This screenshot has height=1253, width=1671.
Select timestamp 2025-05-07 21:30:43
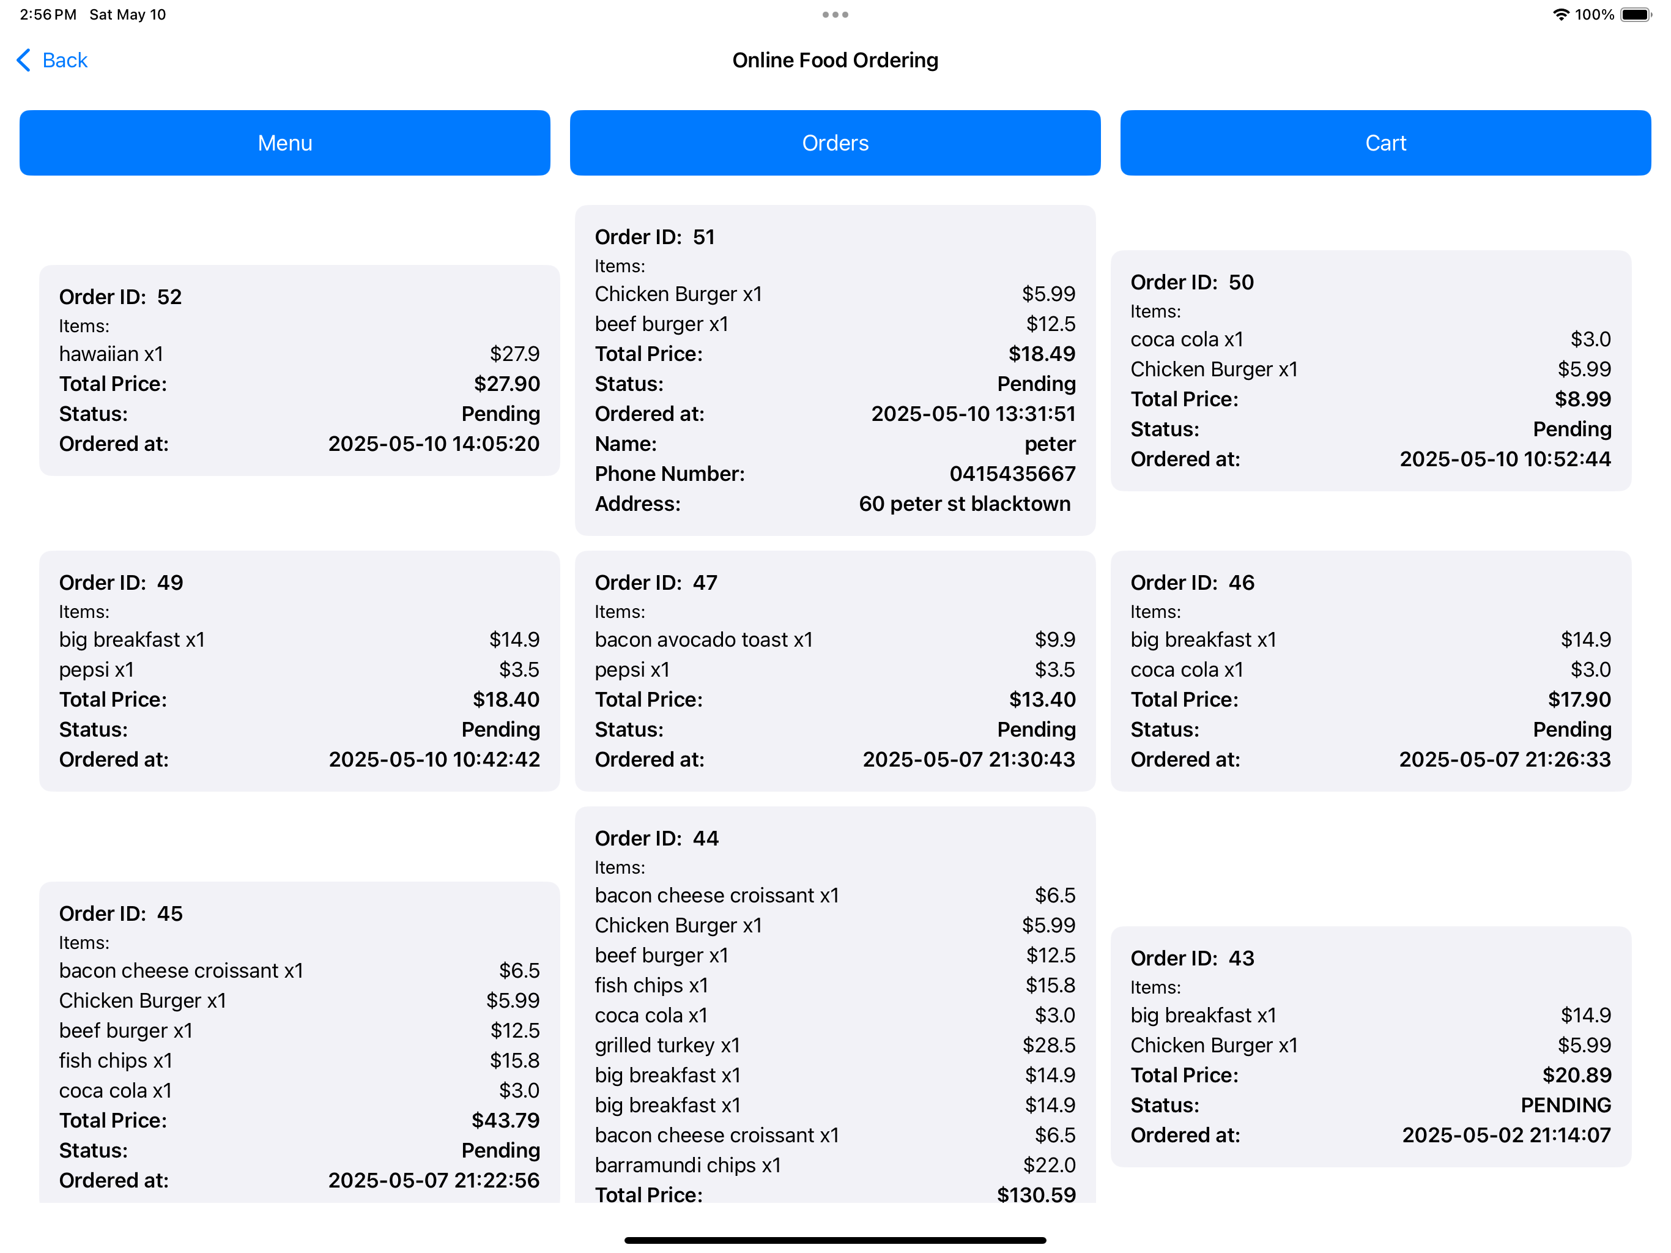[x=969, y=759]
